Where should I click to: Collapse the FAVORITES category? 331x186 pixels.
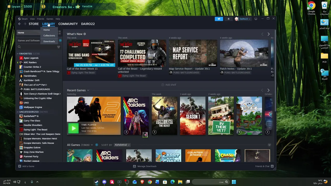18,53
